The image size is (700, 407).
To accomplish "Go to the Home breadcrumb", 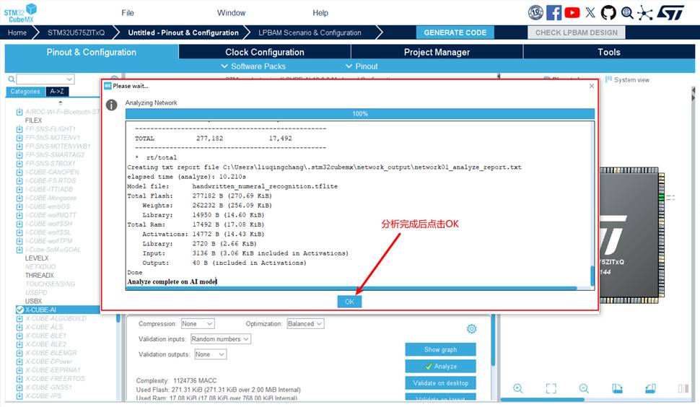I will point(17,32).
